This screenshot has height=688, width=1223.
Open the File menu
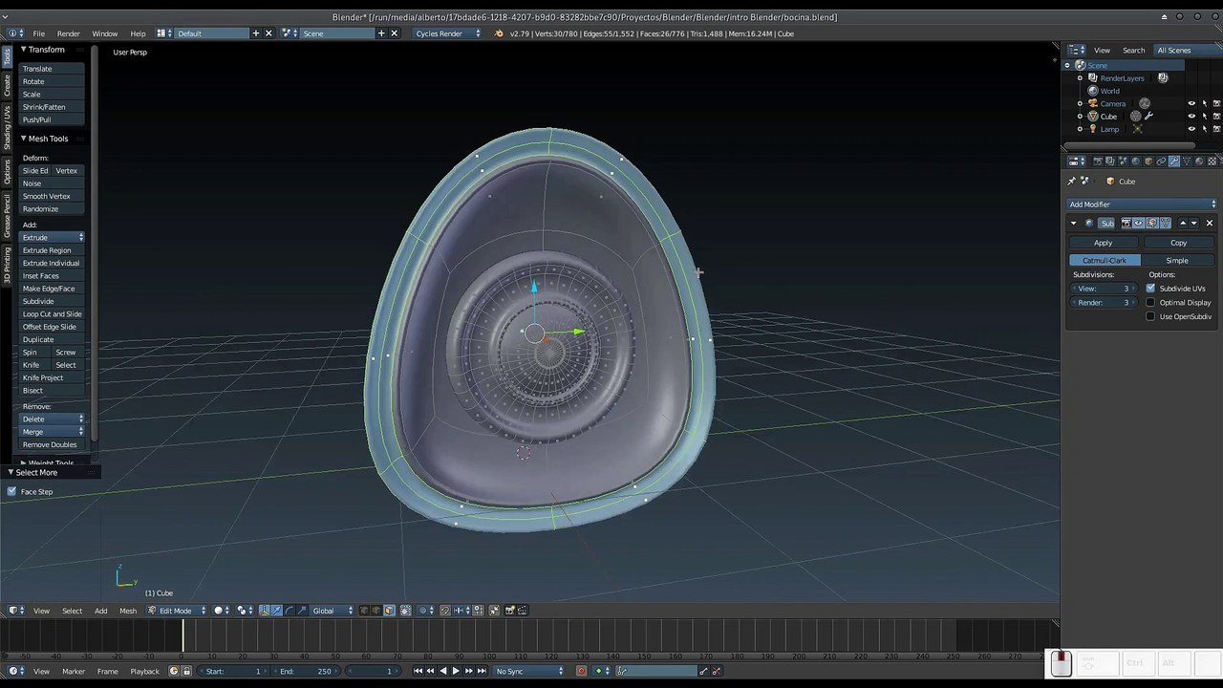click(39, 33)
